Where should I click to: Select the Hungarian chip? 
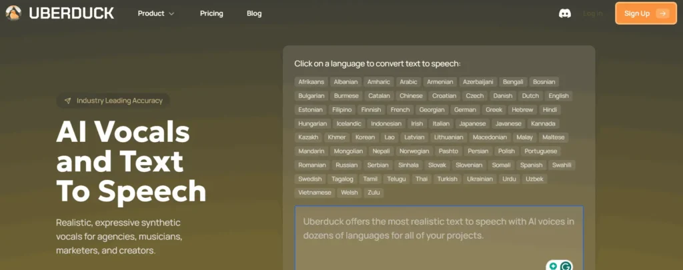312,124
